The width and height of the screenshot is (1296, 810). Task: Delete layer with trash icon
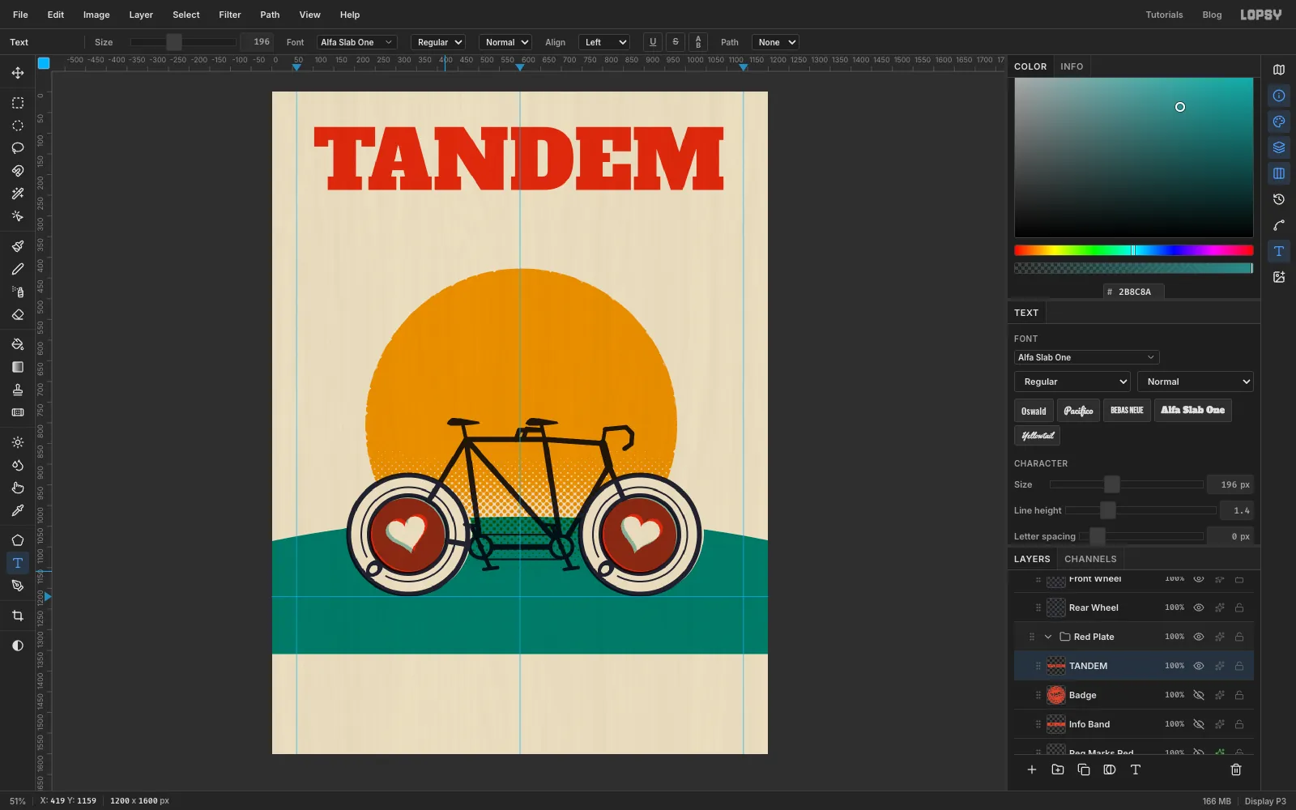point(1236,769)
